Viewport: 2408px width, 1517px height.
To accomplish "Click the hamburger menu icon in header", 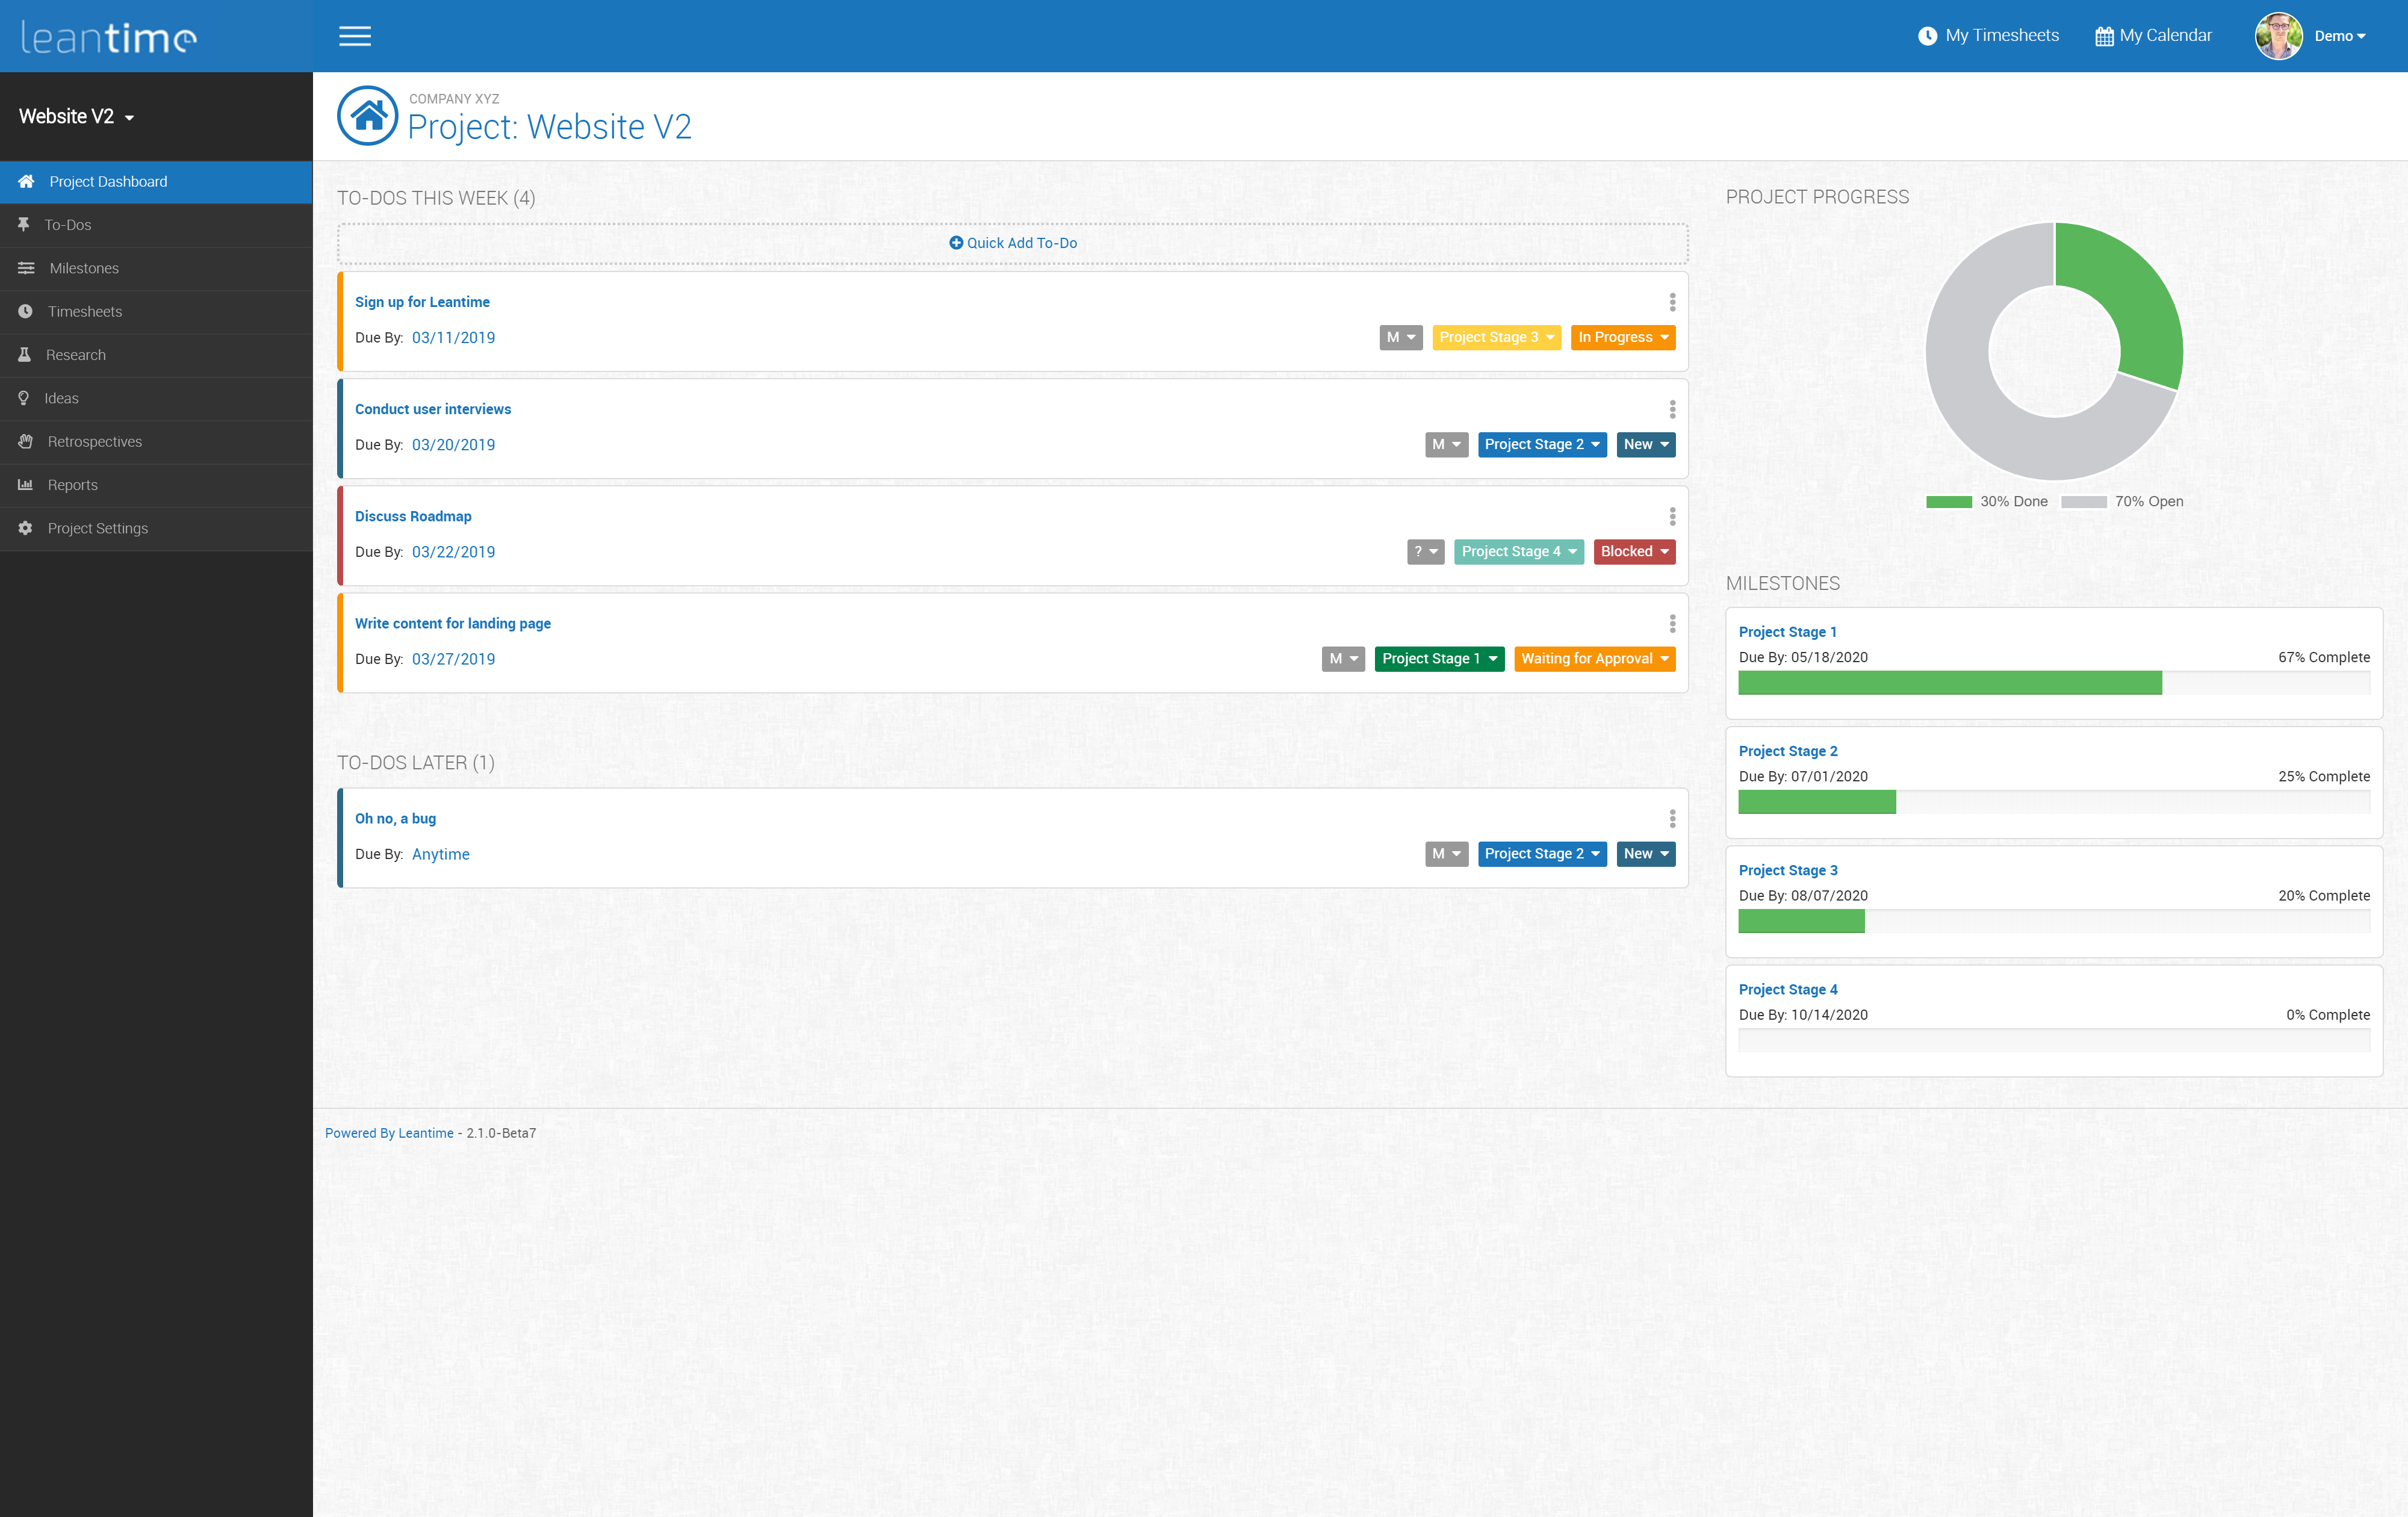I will pyautogui.click(x=354, y=36).
